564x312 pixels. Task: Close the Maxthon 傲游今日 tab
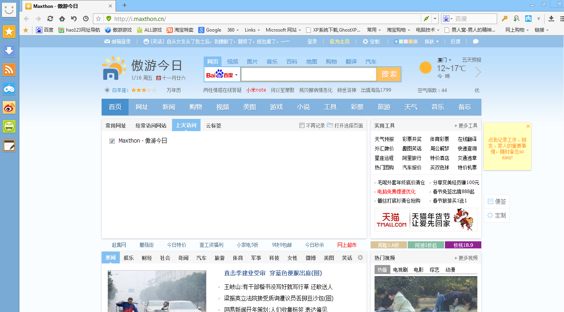pyautogui.click(x=110, y=6)
